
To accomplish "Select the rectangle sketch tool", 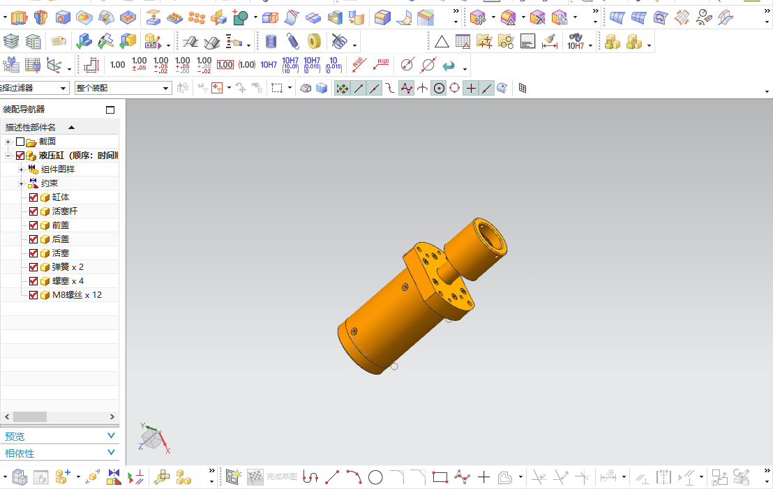I will (440, 477).
